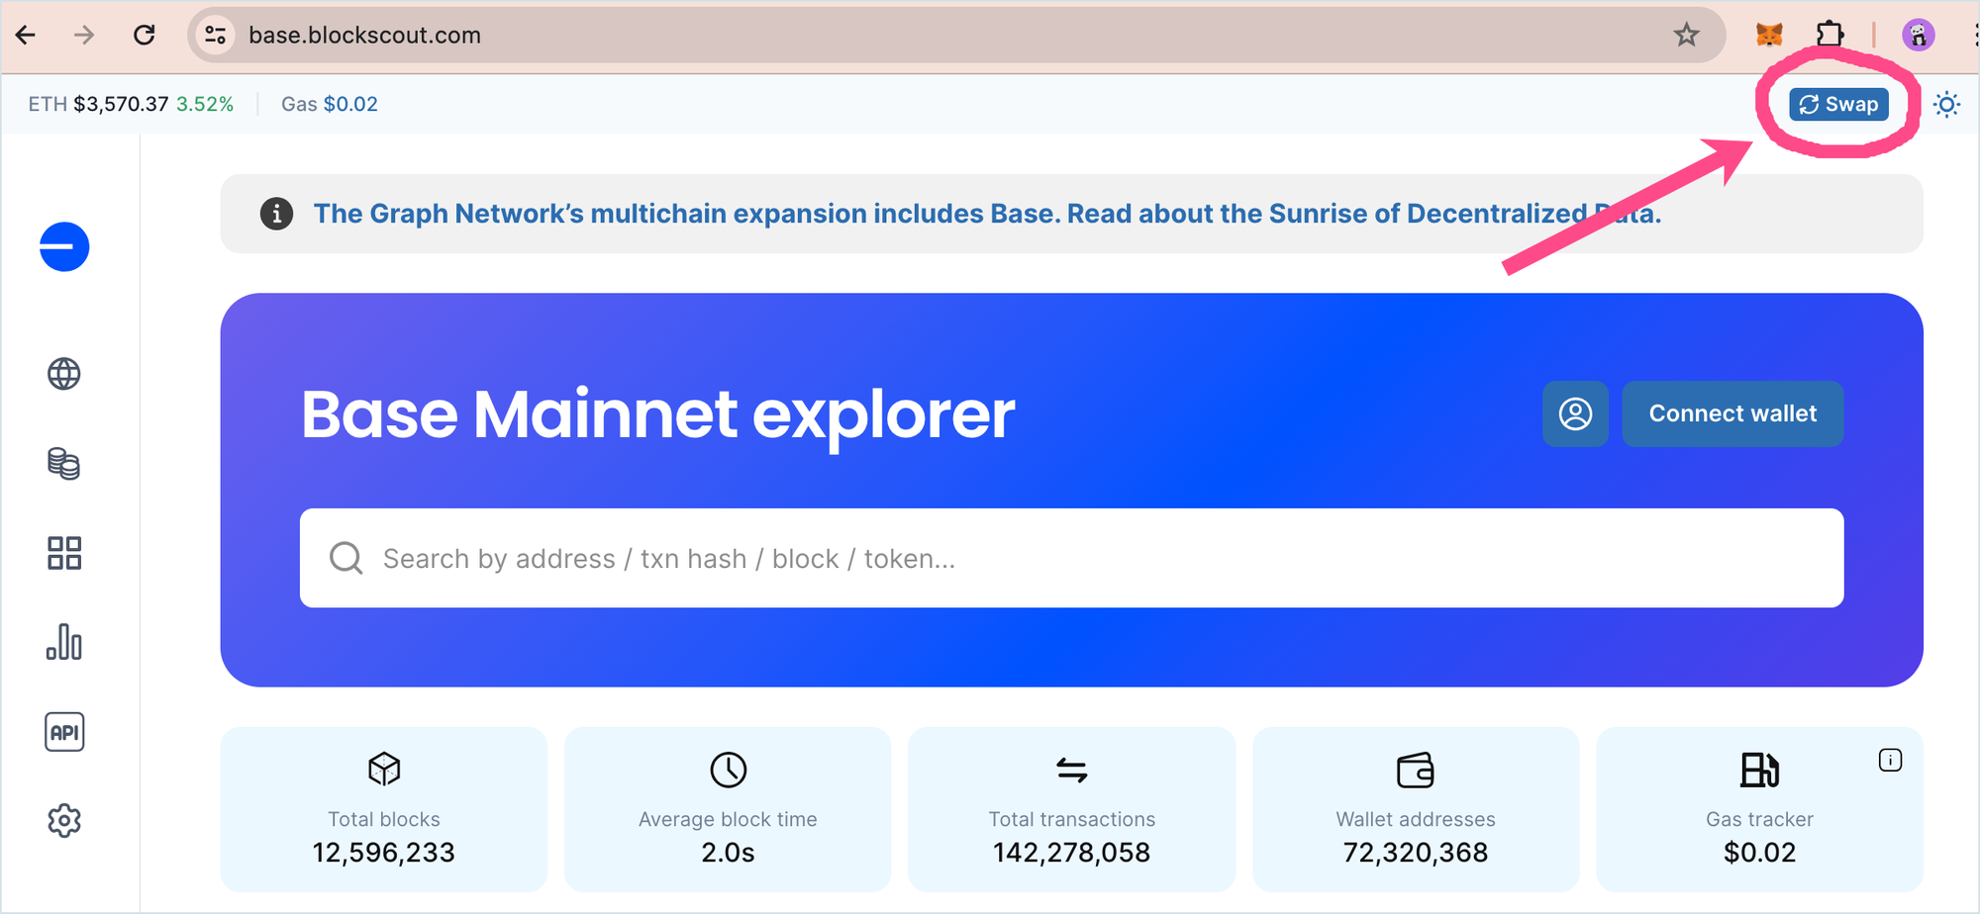Click the profile account icon button

point(1575,413)
